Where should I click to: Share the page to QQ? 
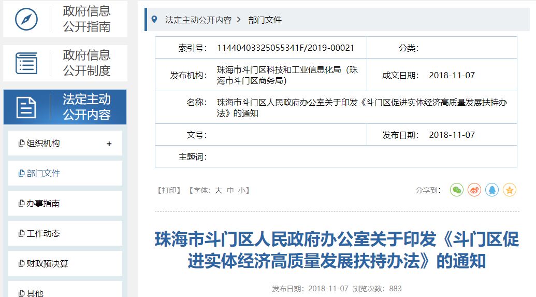click(492, 190)
